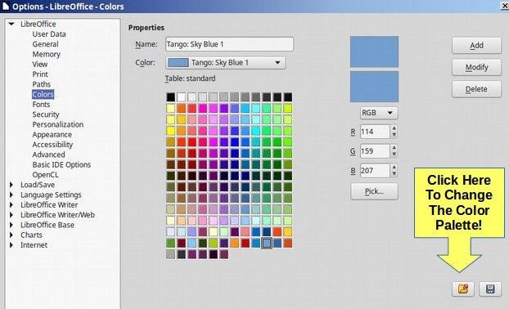Click the Delete button

(476, 89)
